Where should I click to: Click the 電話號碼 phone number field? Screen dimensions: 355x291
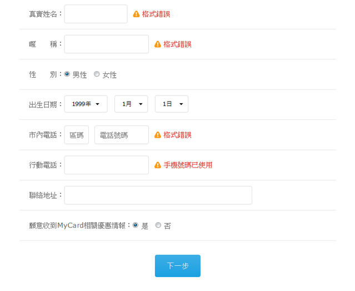click(x=122, y=135)
